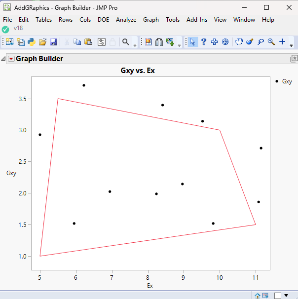Viewport: 298px width, 299px height.
Task: Click the data point near Ex 11.1 Gxy 2.7
Action: [261, 148]
